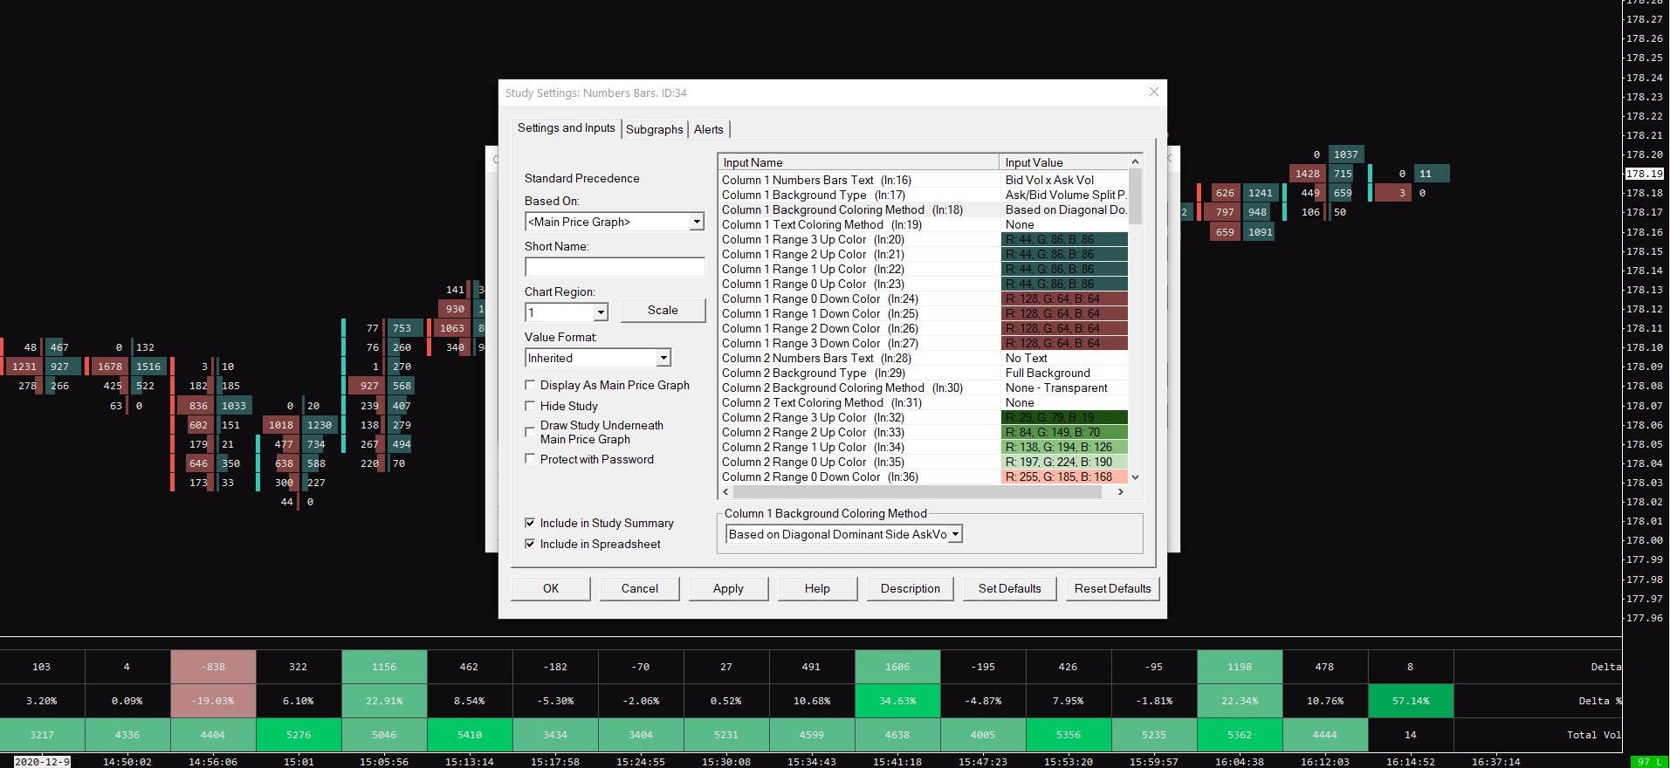
Task: Select the Settings and Inputs tab
Action: 566,128
